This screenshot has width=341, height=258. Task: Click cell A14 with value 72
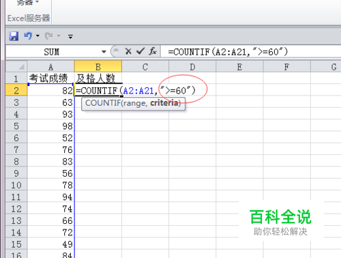[x=50, y=232]
